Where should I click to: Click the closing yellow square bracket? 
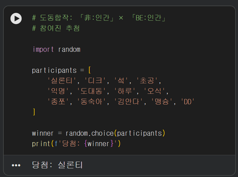click(34, 112)
